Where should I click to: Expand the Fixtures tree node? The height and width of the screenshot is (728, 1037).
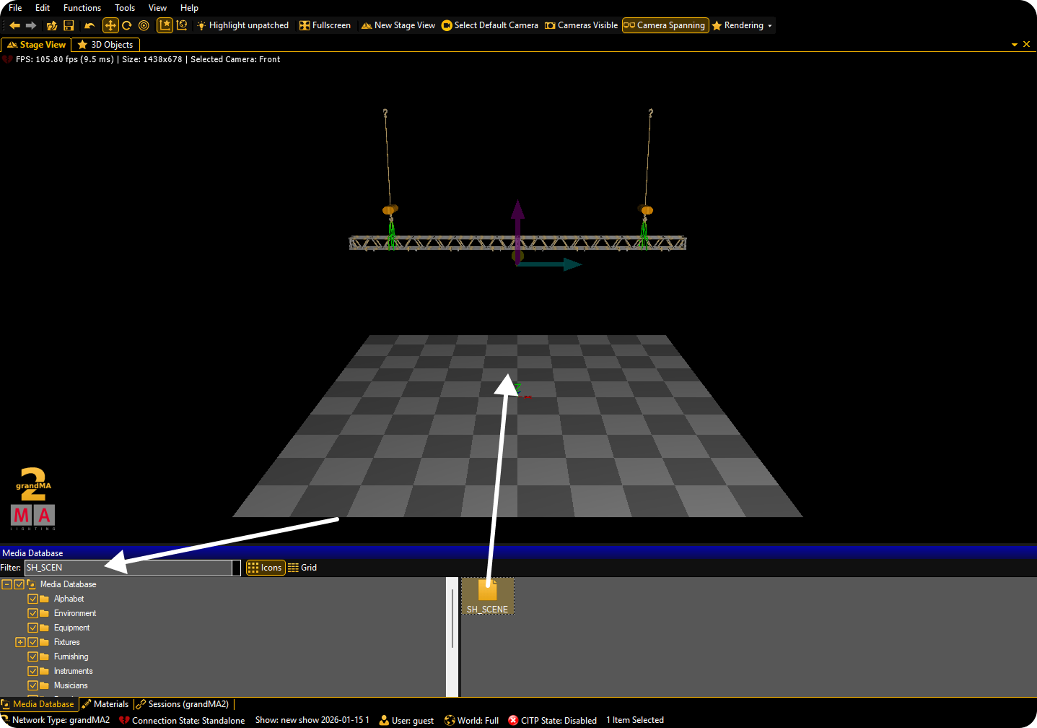[x=20, y=642]
